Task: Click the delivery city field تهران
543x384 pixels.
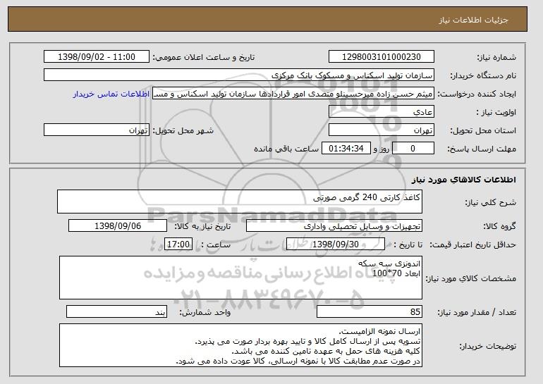Action: 97,130
